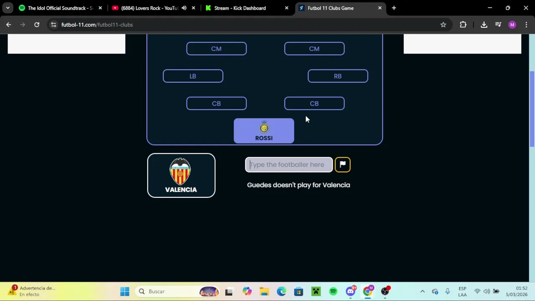Select the ROSSI goalkeeper slot
Image resolution: width=535 pixels, height=301 pixels.
(x=264, y=131)
